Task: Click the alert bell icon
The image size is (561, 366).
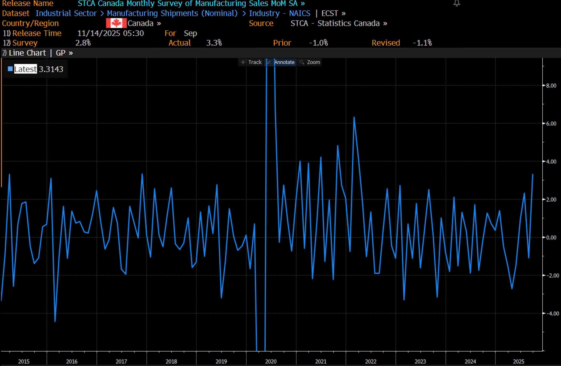Action: [457, 3]
